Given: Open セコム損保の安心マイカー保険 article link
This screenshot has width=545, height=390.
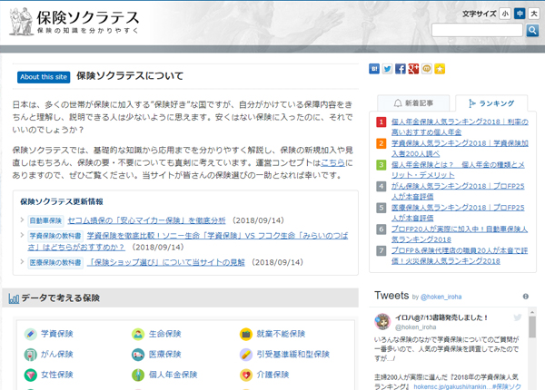Looking at the screenshot, I should tap(147, 220).
